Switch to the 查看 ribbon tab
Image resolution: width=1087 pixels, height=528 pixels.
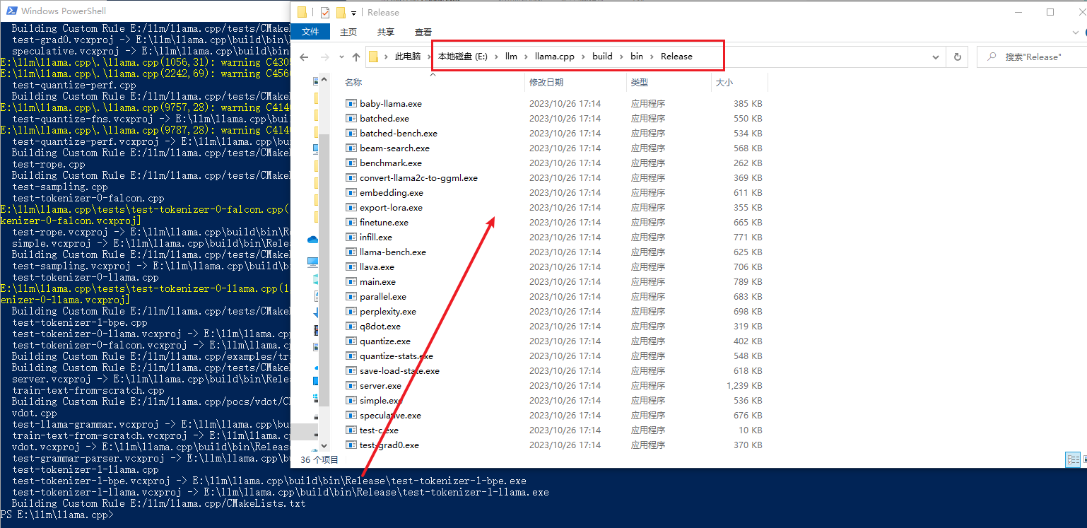(x=423, y=32)
